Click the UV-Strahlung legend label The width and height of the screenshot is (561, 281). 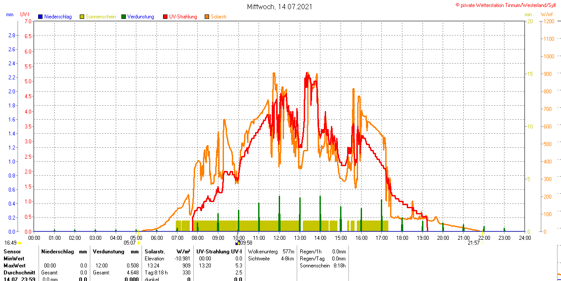click(x=183, y=17)
